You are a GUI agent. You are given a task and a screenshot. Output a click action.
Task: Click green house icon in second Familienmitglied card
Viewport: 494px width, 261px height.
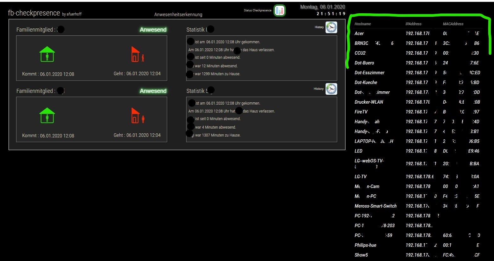47,115
